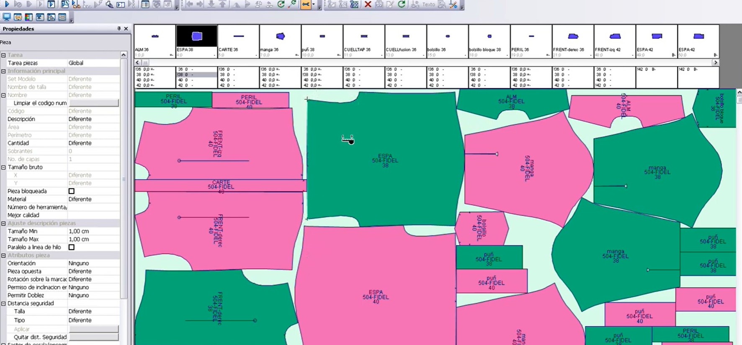Select the manga 36 piece thumbnail
Screen dimensions: 742x345
[x=280, y=41]
